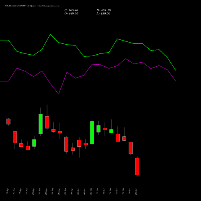Select the 01 Oct date label
Viewport: 201px width, 201px height.
point(78,191)
